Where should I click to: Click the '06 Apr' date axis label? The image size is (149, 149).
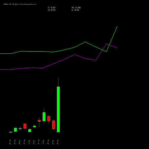pos(10,142)
